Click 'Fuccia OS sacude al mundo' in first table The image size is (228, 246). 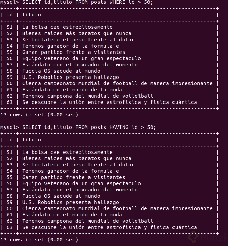61,71
